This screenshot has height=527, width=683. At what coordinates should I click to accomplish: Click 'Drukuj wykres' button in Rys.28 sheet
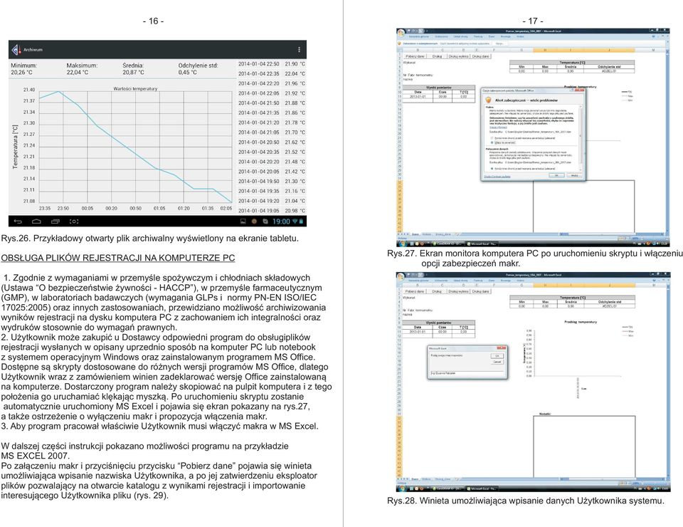[x=459, y=291]
